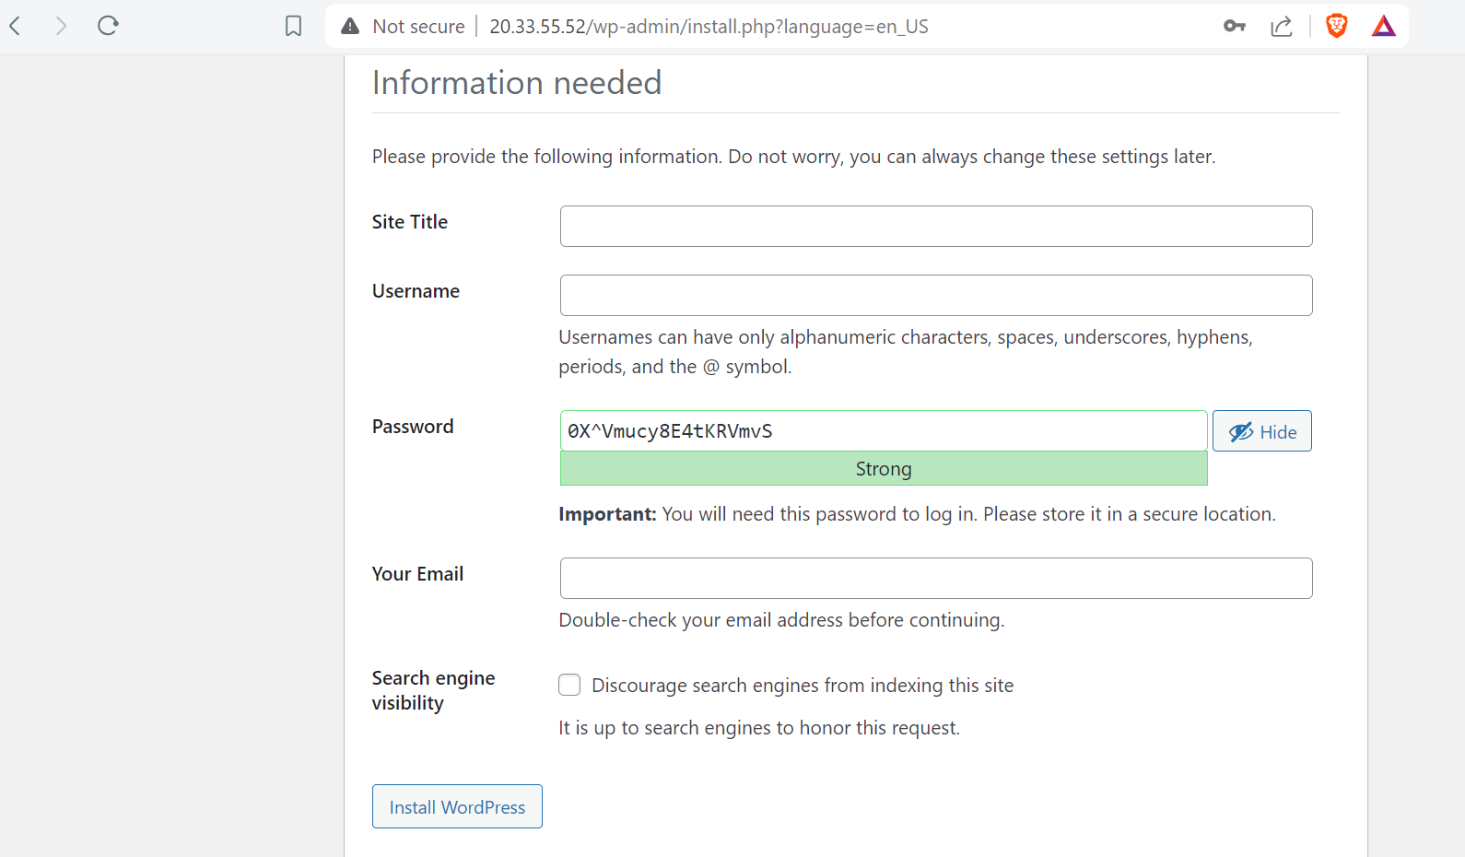This screenshot has width=1465, height=857.
Task: Click the Strong password strength meter
Action: [x=883, y=469]
